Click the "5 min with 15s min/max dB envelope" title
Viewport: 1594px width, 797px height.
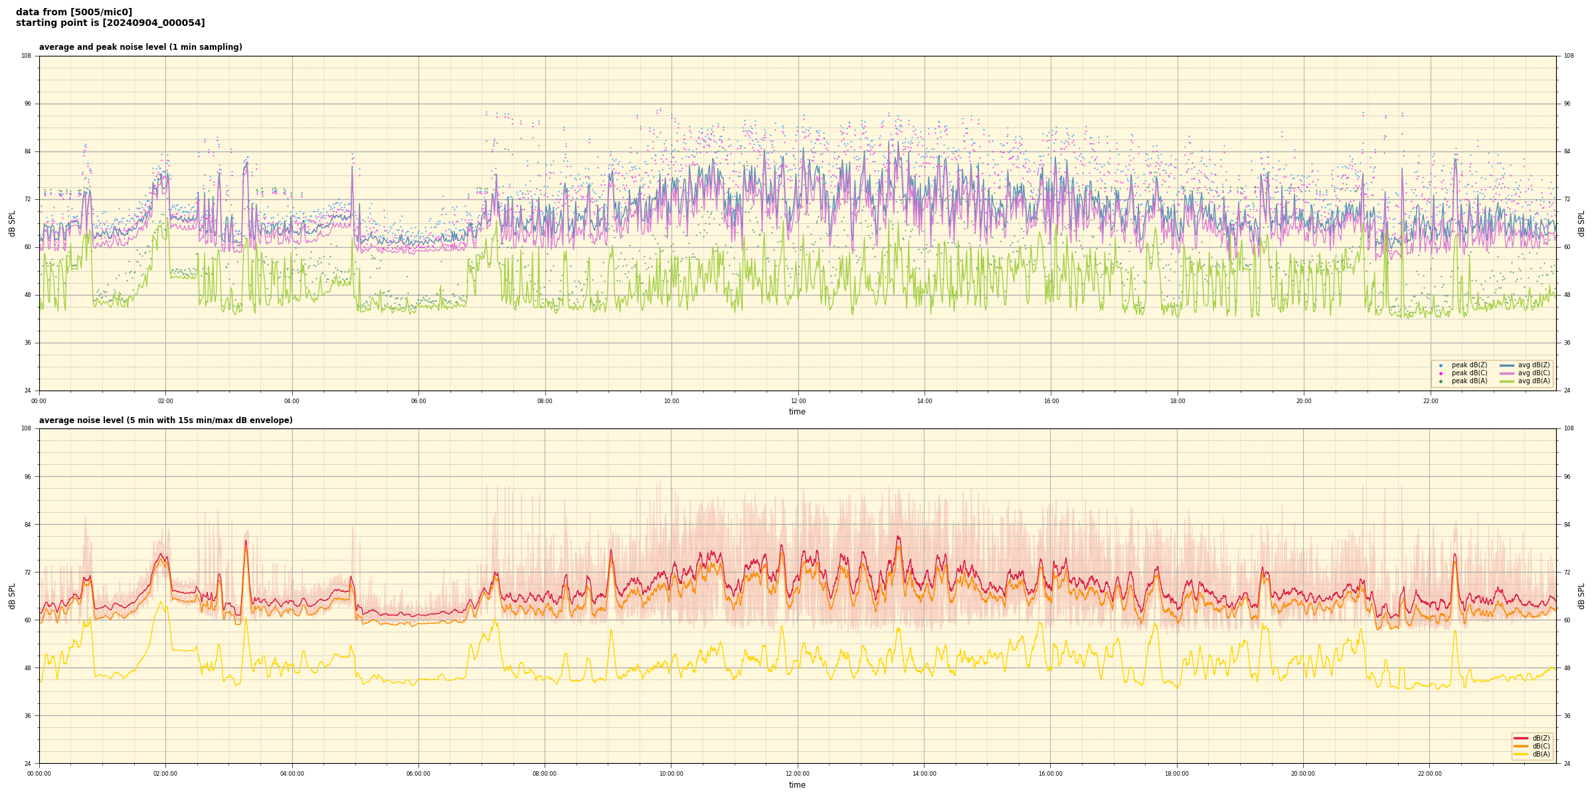(x=165, y=420)
